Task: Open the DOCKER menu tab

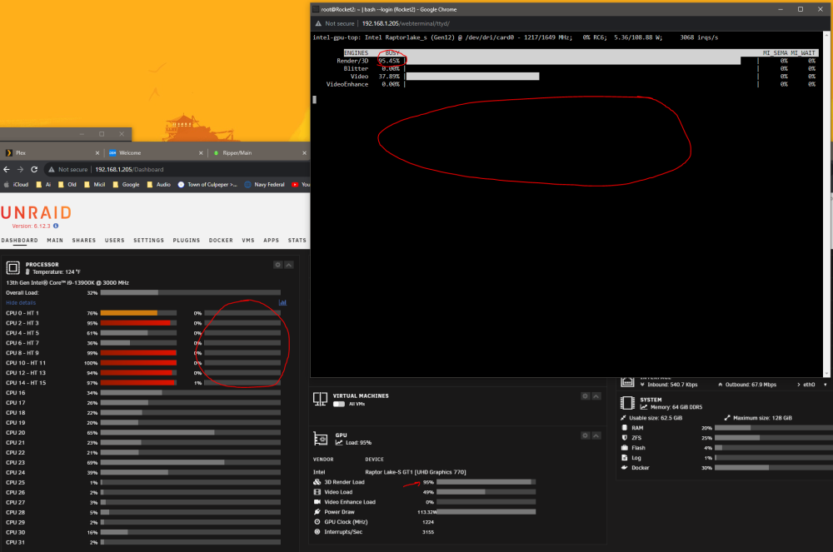Action: [x=221, y=241]
